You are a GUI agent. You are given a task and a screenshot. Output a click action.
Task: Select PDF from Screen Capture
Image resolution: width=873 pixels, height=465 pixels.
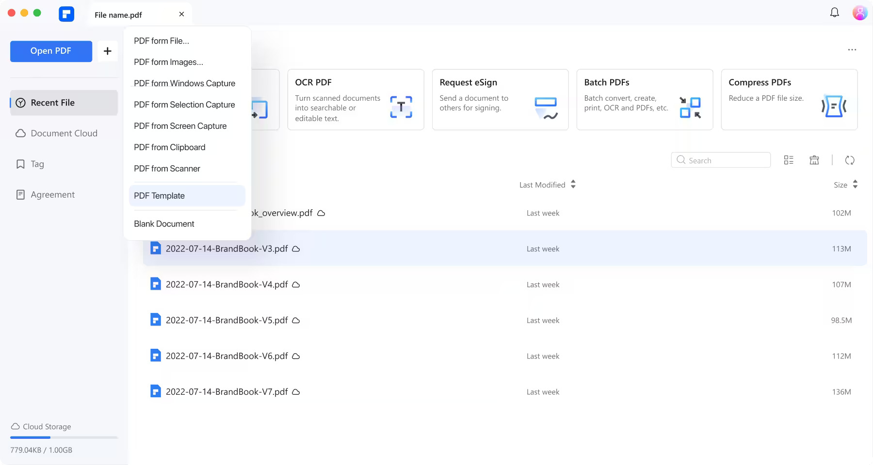point(187,126)
